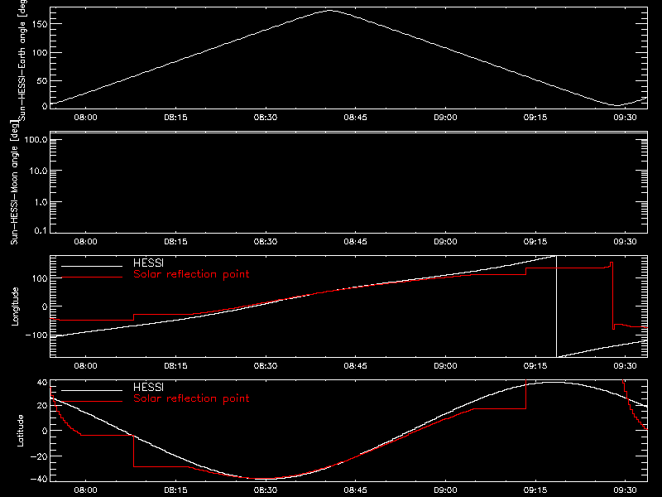Click the 10.0 tick on Moon angle axis
Viewport: 662px width, 497px height.
38,171
